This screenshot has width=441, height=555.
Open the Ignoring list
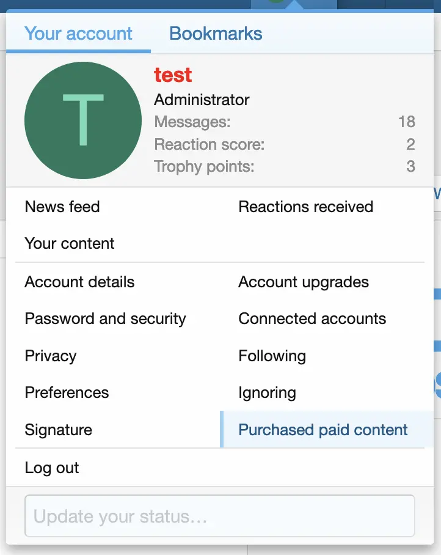click(x=267, y=392)
